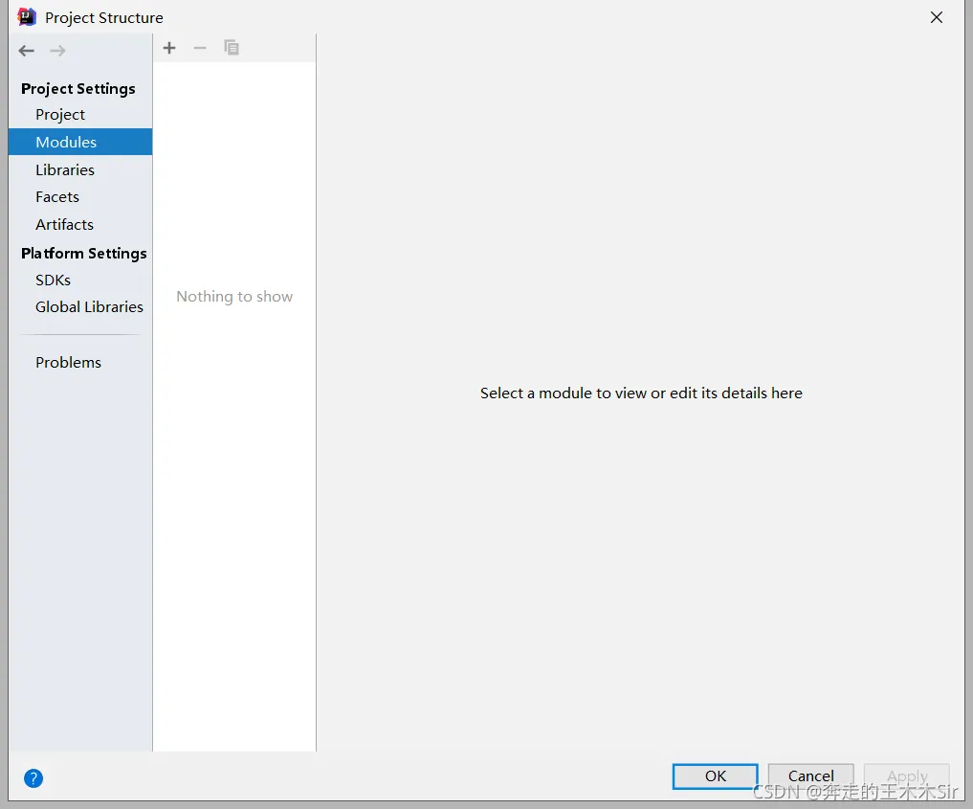Click the copy module icon
The height and width of the screenshot is (809, 973).
pyautogui.click(x=232, y=48)
